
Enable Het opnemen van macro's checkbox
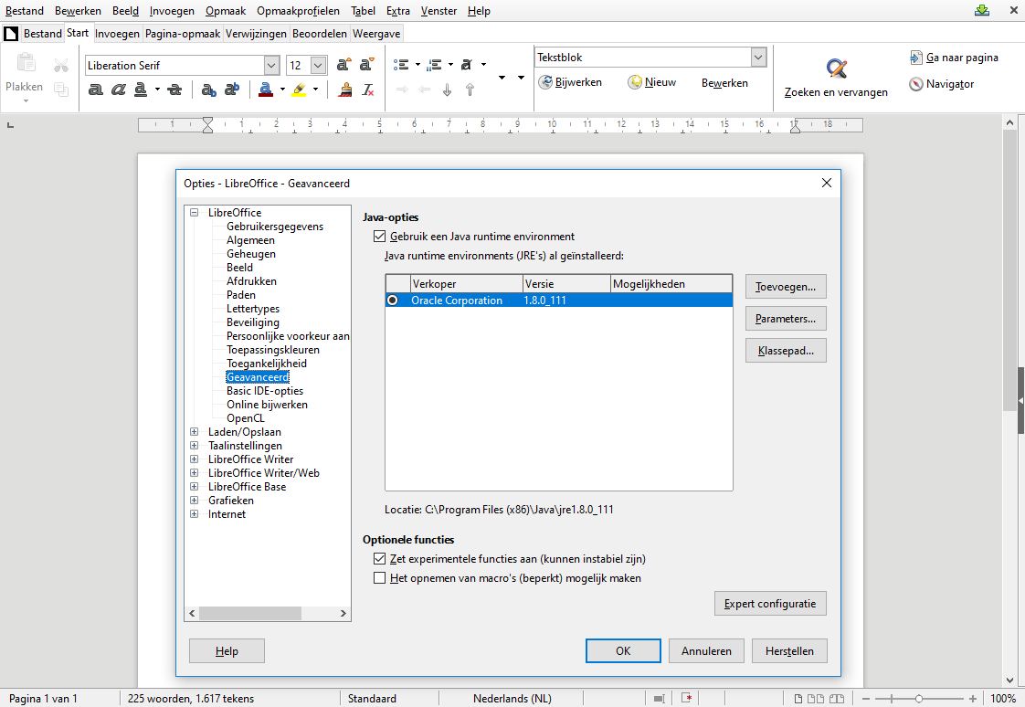pos(379,578)
